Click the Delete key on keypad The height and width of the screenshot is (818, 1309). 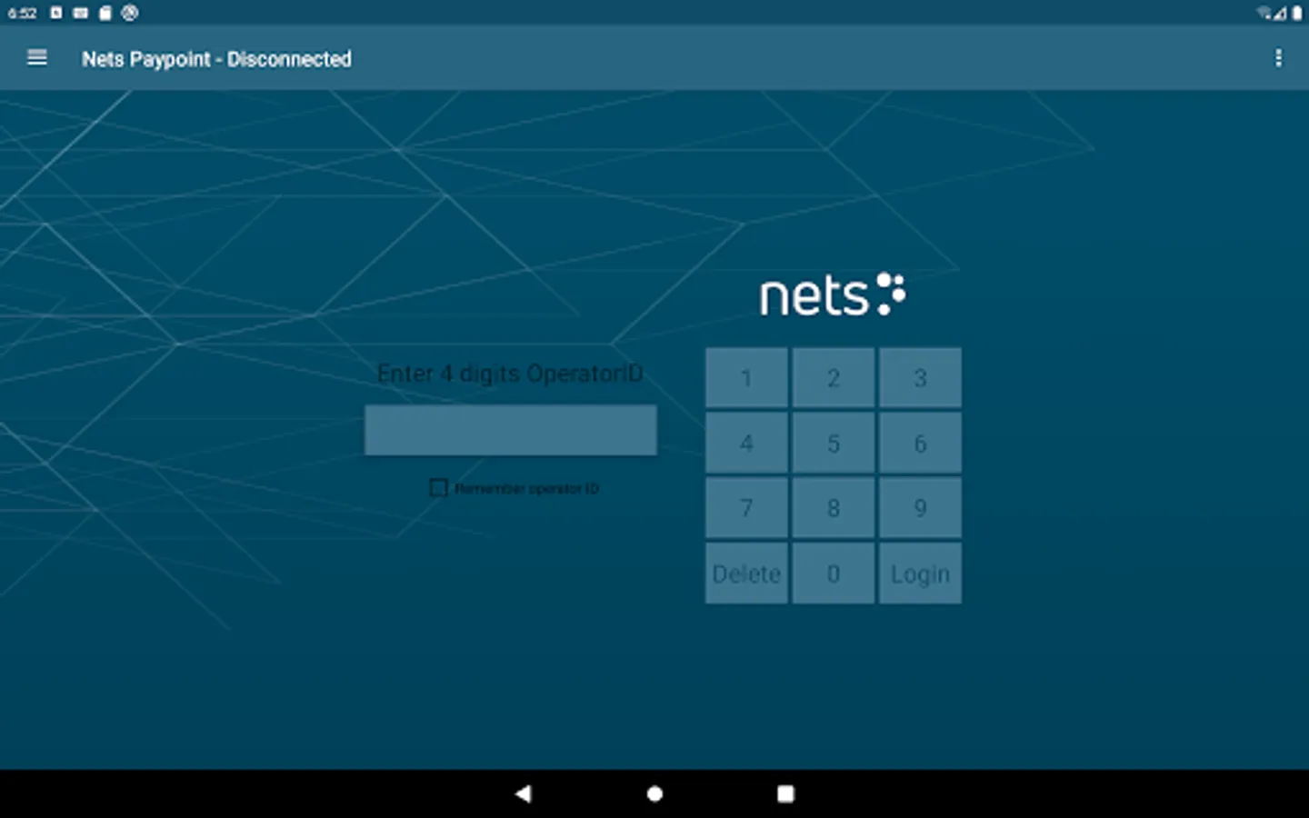(x=746, y=574)
